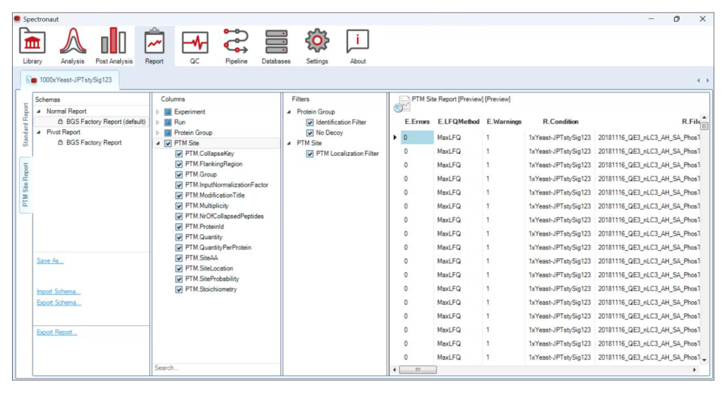Image resolution: width=727 pixels, height=393 pixels.
Task: Sort by E.Errors column header
Action: pos(417,122)
